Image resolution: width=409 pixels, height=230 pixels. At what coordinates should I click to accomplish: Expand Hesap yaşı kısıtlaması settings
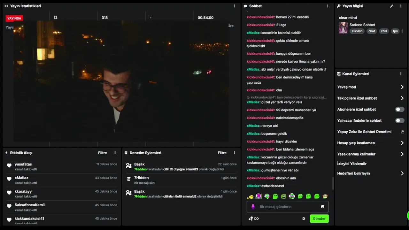(x=371, y=143)
